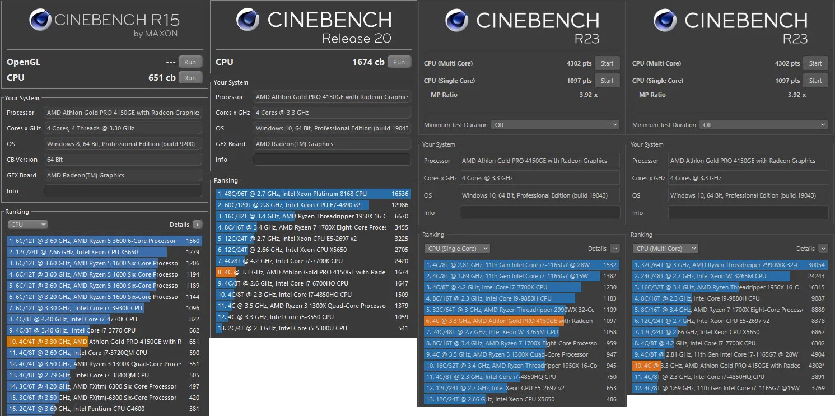This screenshot has height=416, width=835.
Task: Select i9-9880H row scoring 1183
Action: click(522, 298)
